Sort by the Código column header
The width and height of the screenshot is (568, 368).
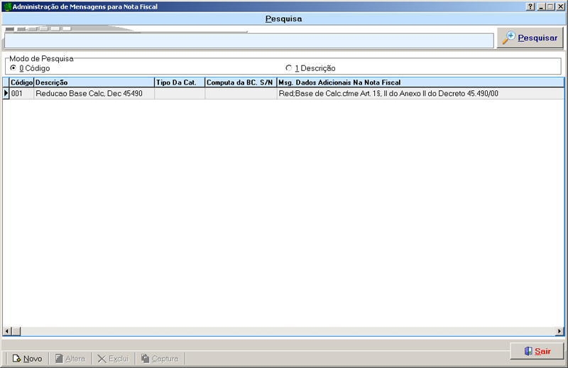tap(21, 82)
